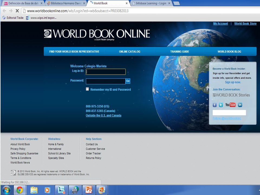Image resolution: width=260 pixels, height=195 pixels.
Task: Open PowerPoint from the taskbar
Action: pyautogui.click(x=89, y=190)
